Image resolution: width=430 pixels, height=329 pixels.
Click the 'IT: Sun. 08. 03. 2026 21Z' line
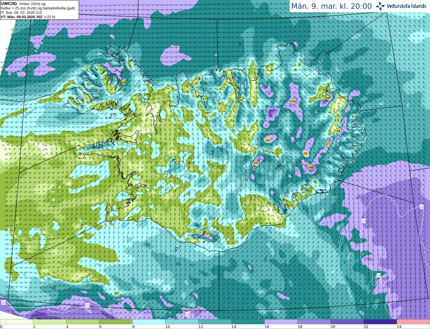coord(21,12)
